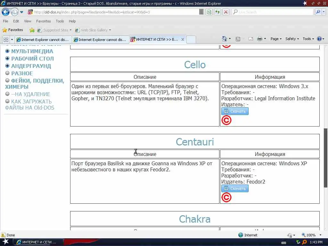The width and height of the screenshot is (328, 246).
Task: Expand the АНДЕРГРАУНД category
Action: [7, 66]
